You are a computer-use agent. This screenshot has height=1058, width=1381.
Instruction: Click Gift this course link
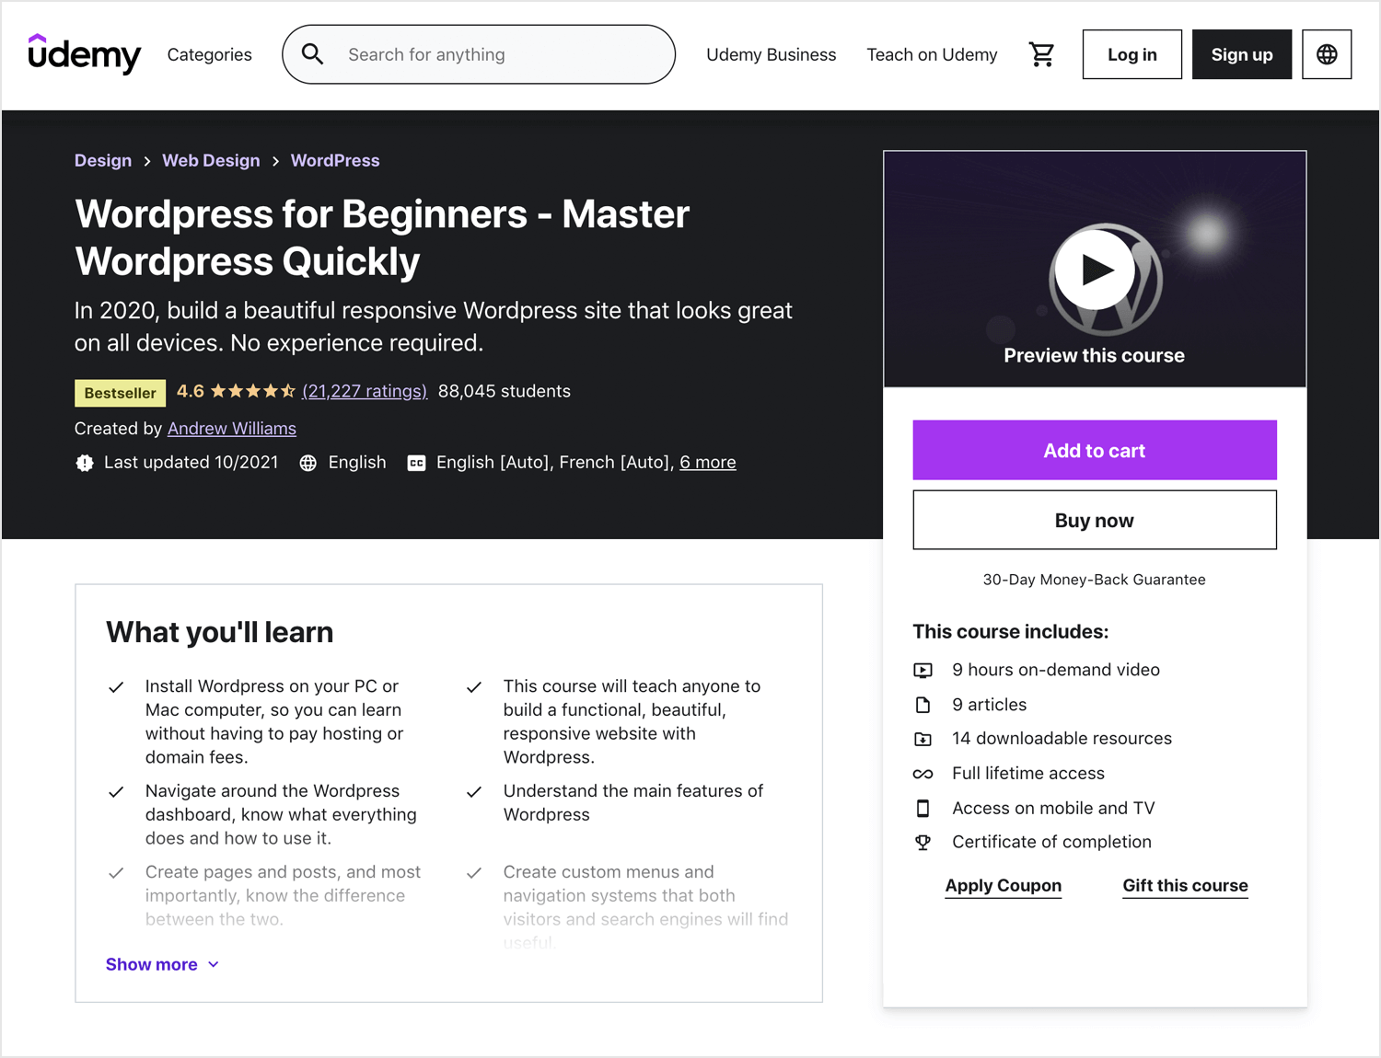[1185, 885]
